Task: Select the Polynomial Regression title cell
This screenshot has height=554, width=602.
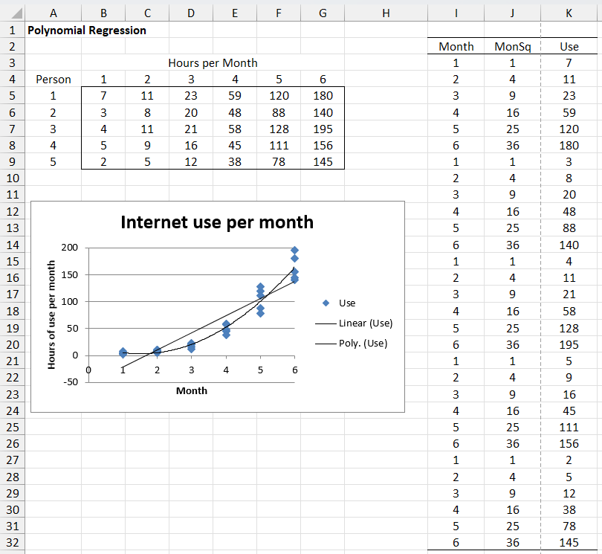Action: 86,30
